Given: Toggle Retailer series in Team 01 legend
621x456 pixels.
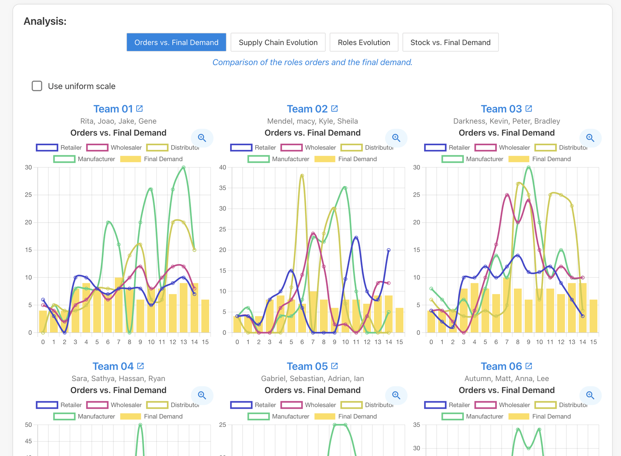Looking at the screenshot, I should pyautogui.click(x=59, y=148).
